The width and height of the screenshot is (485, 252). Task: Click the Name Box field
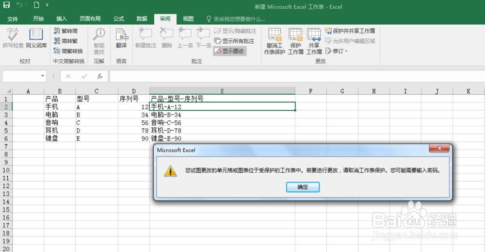coord(21,76)
